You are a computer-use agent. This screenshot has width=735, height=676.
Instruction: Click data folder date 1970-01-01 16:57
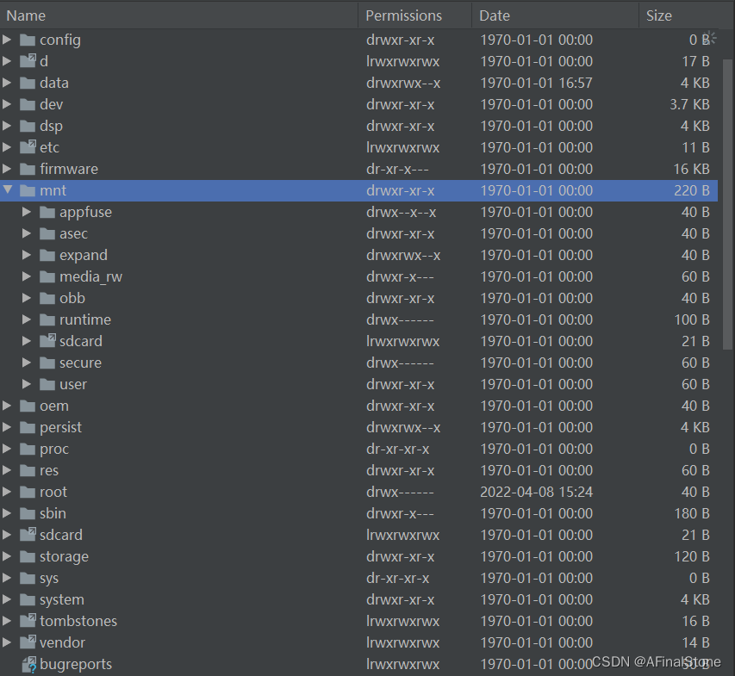(x=536, y=83)
